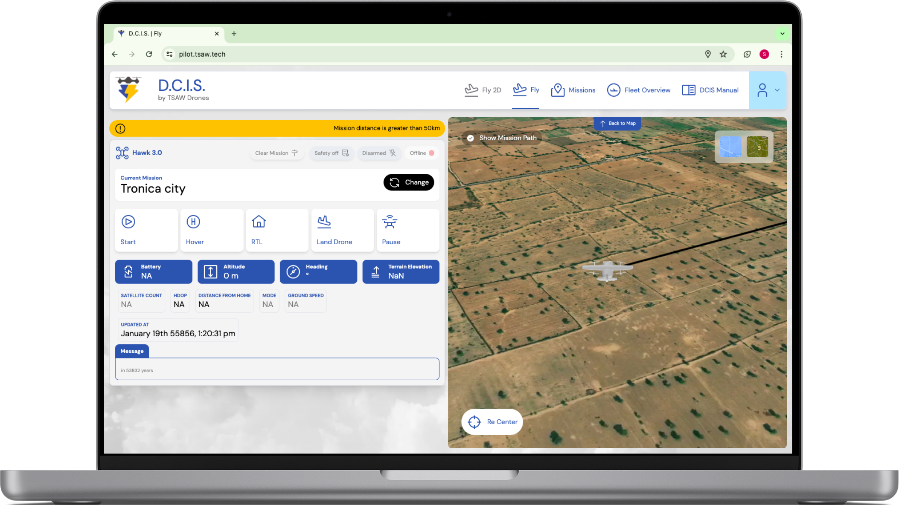
Task: Toggle the Disarmed state chip
Action: coord(379,153)
